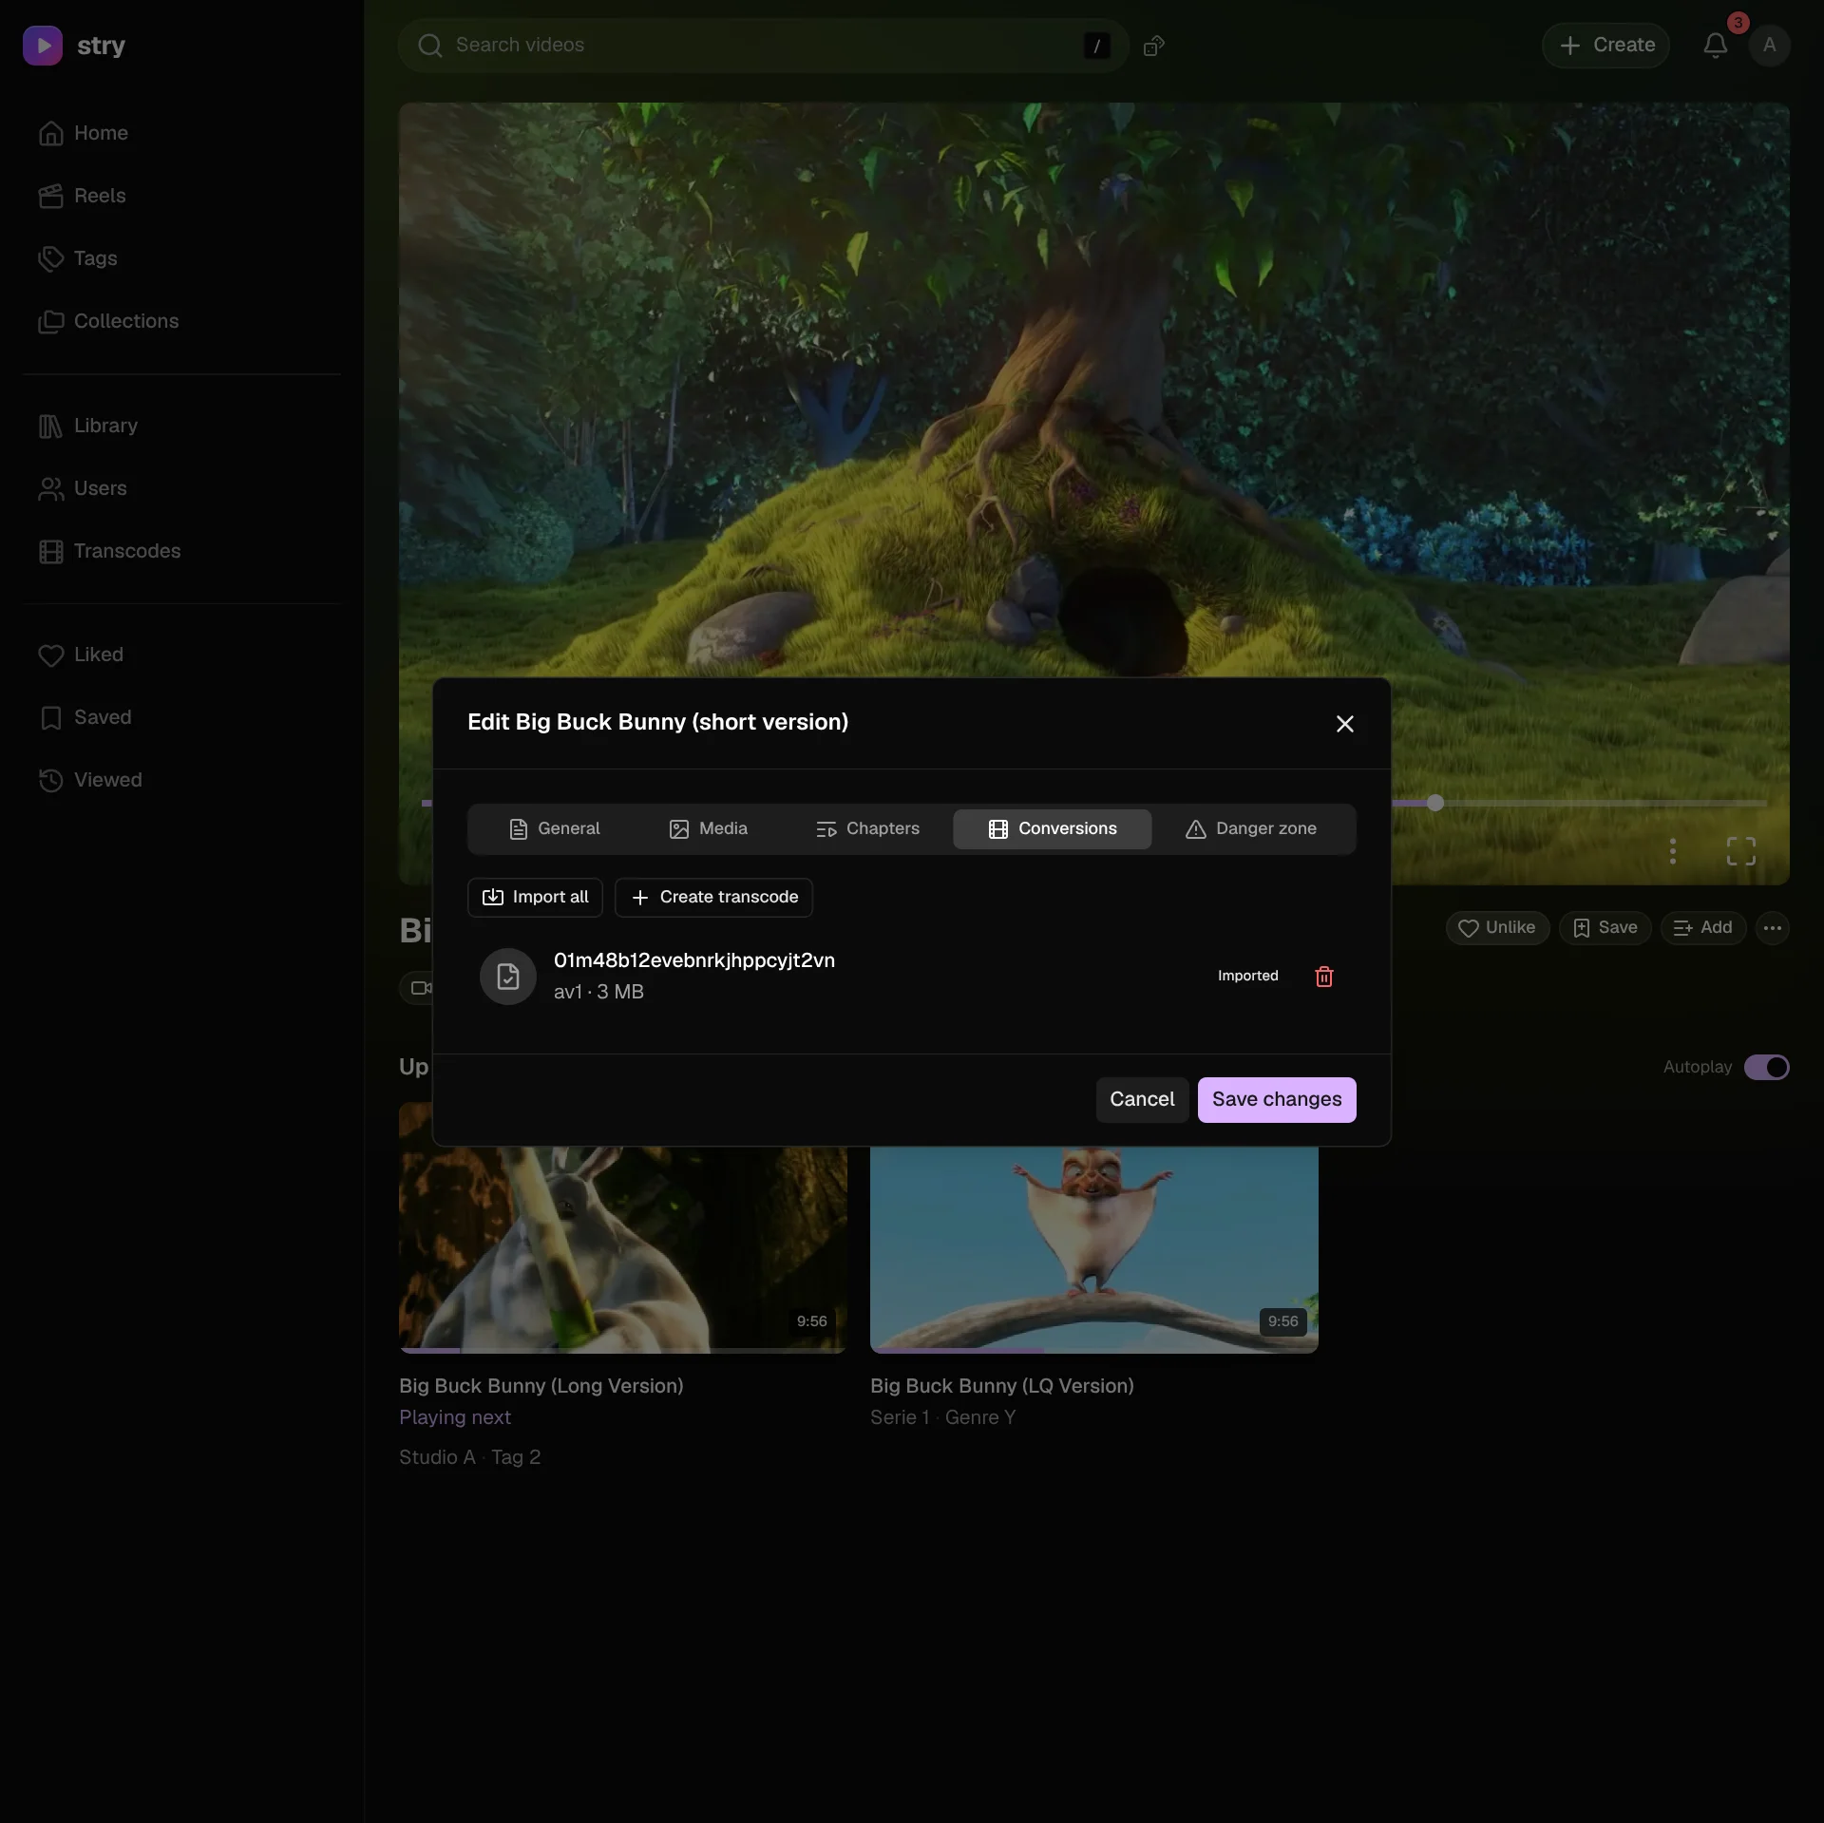Open Users in the sidebar
Screen dimensions: 1824x1823
[x=181, y=488]
